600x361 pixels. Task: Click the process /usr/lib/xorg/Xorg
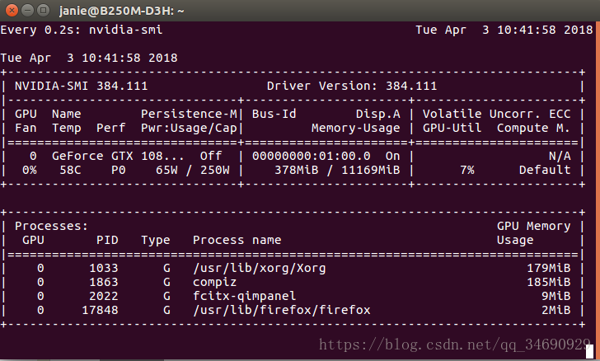click(x=259, y=268)
